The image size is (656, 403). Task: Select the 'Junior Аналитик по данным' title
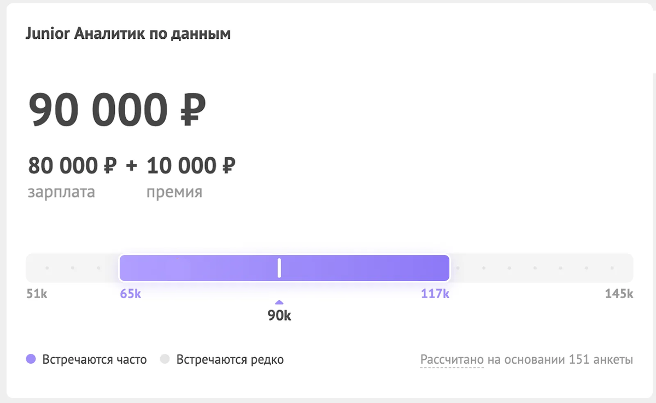coord(128,34)
